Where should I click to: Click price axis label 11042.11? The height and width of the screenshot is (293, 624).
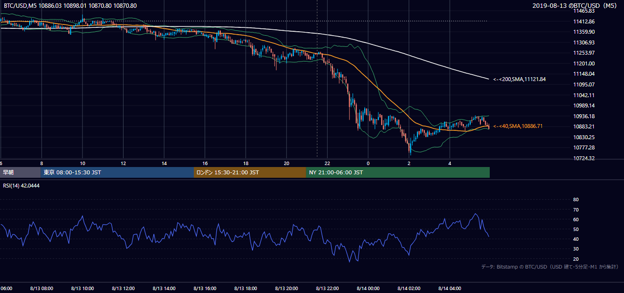(583, 95)
